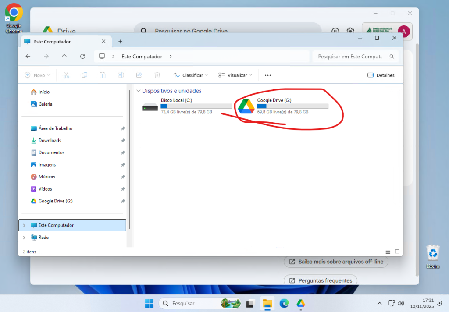
Task: Open Google Drive icon in taskbar
Action: click(x=300, y=303)
